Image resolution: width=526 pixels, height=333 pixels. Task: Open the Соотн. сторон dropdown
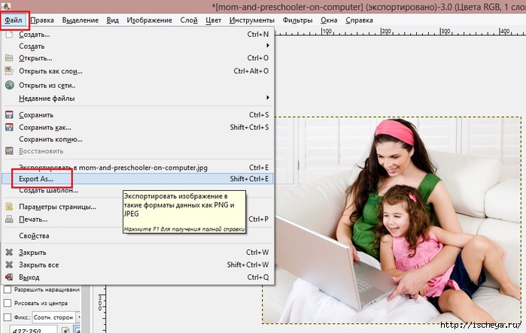click(56, 317)
